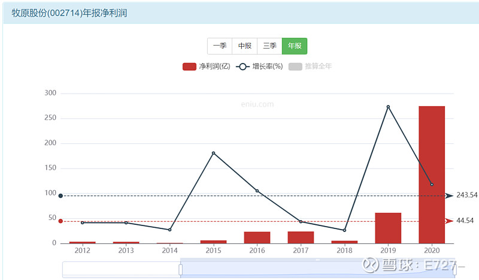Click the red average line start marker
The image size is (479, 280).
[x=60, y=221]
